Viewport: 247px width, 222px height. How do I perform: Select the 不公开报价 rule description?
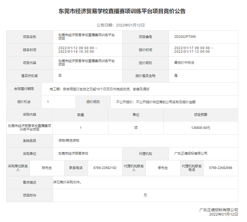point(156,102)
